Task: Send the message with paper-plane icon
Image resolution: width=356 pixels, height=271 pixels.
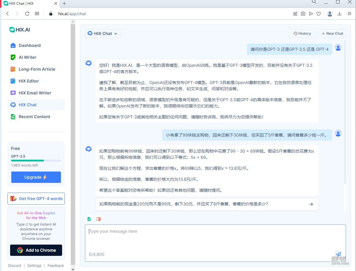Action: (338, 254)
